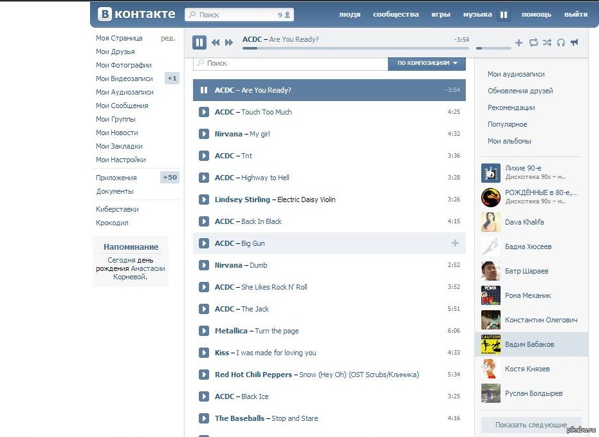Toggle the broadcast megaphone icon

pos(574,42)
